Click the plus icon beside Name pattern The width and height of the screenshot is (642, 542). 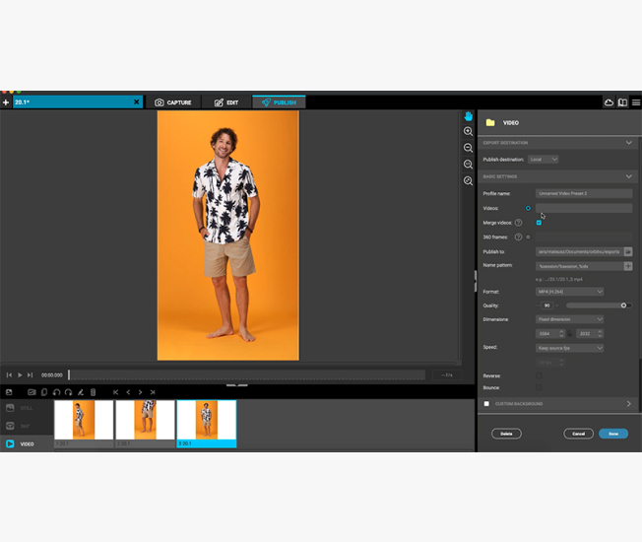click(628, 266)
